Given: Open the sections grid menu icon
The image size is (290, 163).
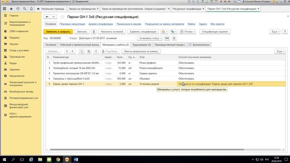Looking at the screenshot, I should [x=5, y=9].
